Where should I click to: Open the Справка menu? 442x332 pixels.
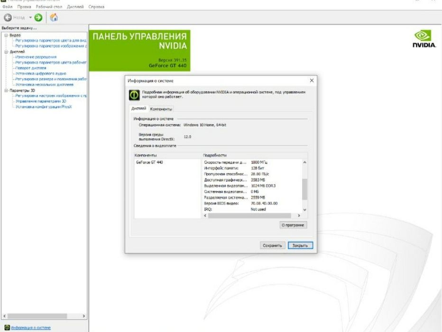click(x=96, y=7)
